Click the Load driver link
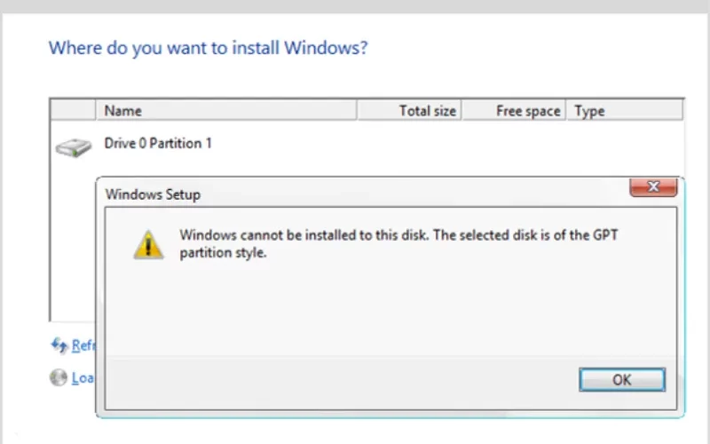The image size is (710, 444). coord(83,377)
